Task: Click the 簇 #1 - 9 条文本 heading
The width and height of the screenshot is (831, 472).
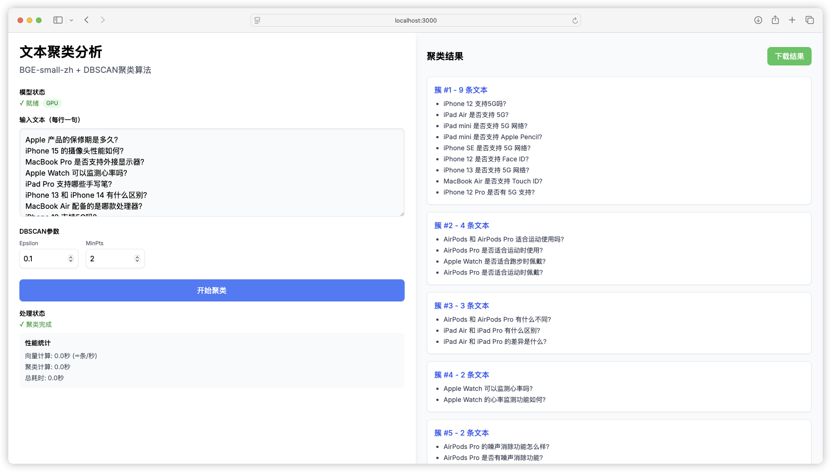Action: point(460,90)
